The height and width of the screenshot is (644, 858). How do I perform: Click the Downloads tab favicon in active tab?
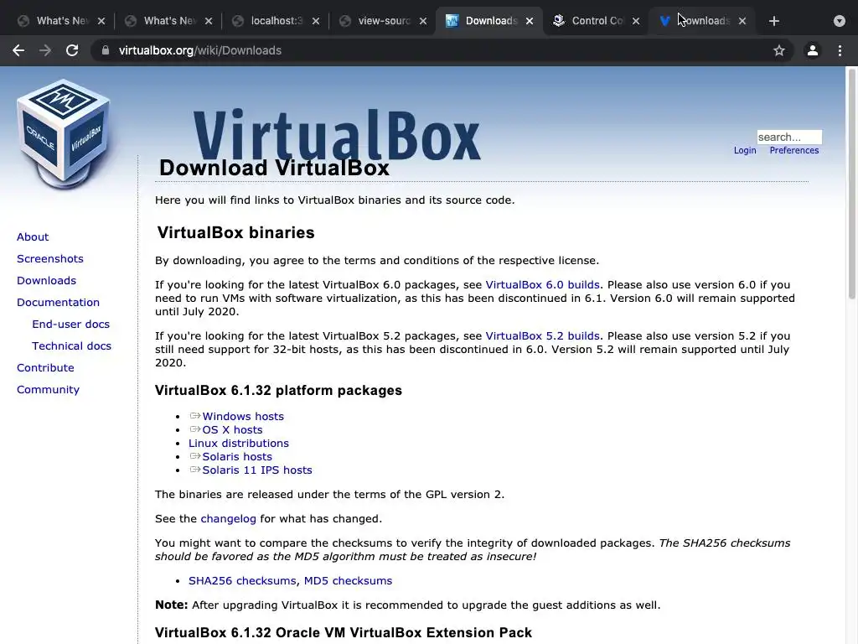point(452,21)
